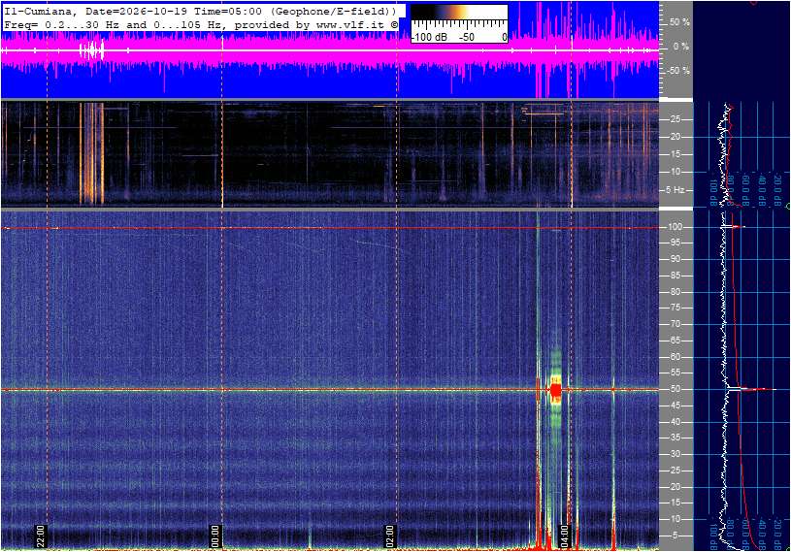Click the white waveform burst after 22:00
The image size is (791, 552).
[x=92, y=50]
